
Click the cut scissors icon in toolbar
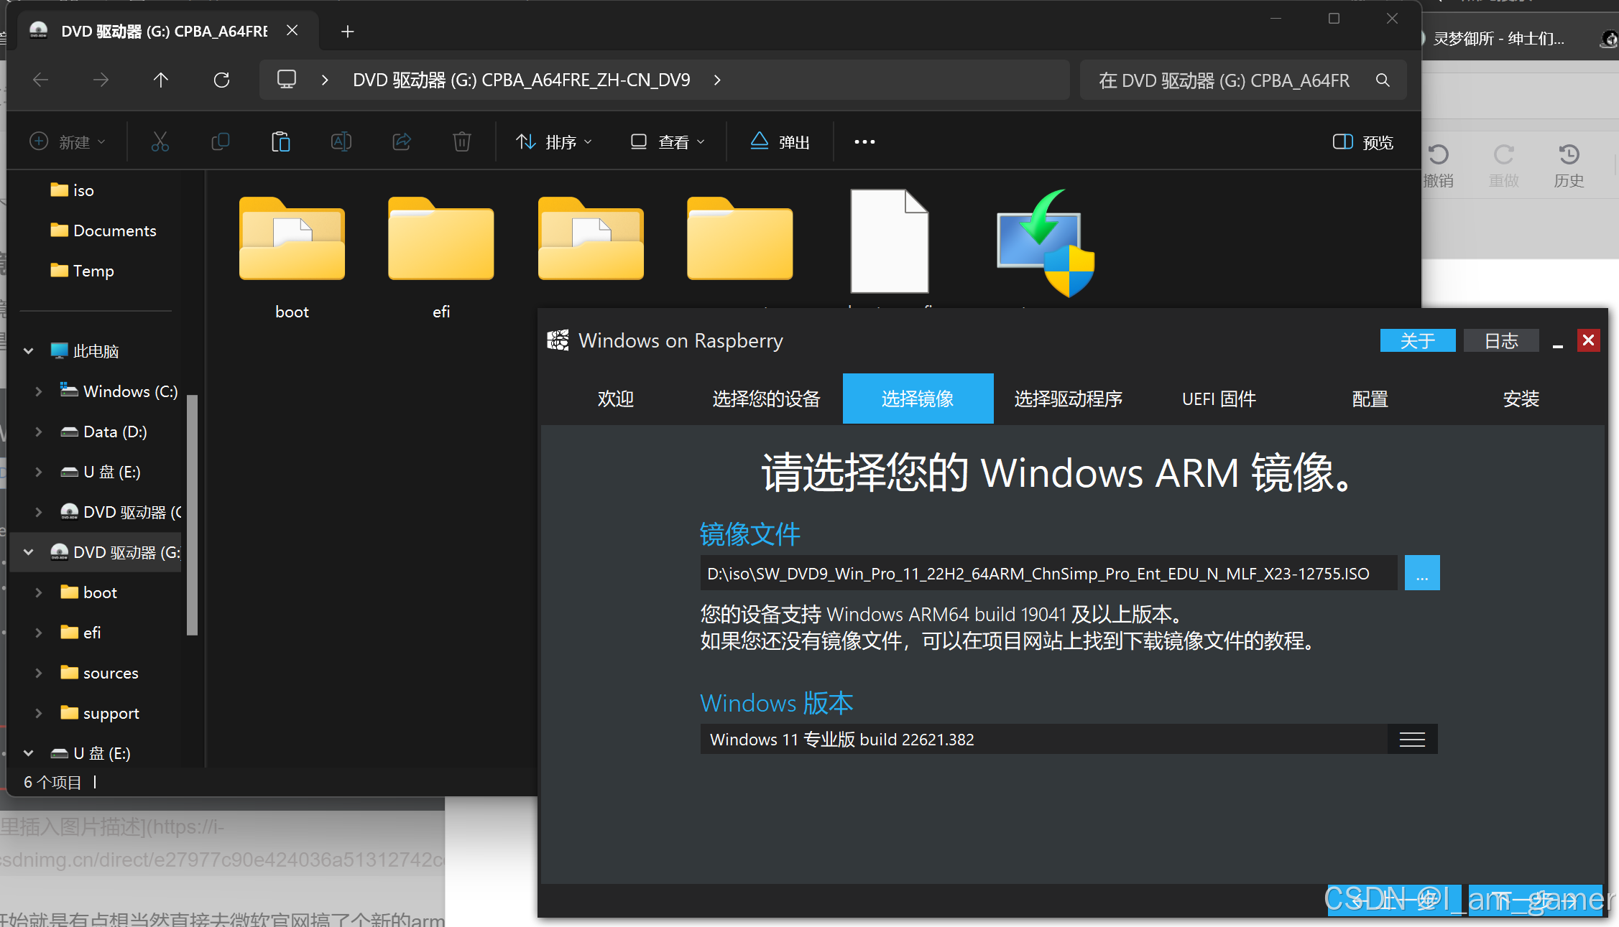click(x=160, y=141)
